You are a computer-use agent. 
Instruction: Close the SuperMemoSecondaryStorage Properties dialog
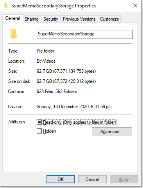[x=135, y=5]
